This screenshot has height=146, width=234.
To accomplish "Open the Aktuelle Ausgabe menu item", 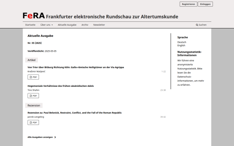I will [67, 25].
